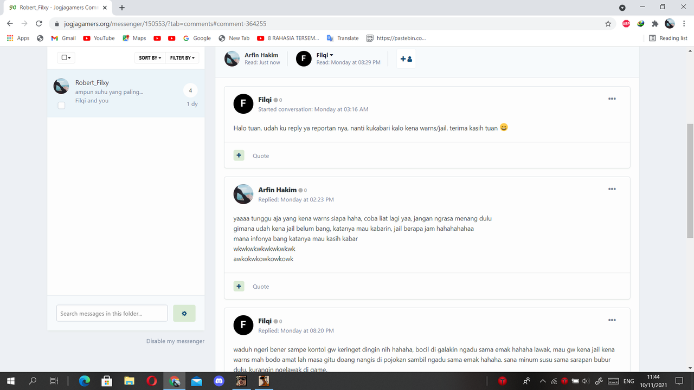The image size is (694, 390).
Task: Open a new tab with the plus button
Action: pyautogui.click(x=121, y=8)
